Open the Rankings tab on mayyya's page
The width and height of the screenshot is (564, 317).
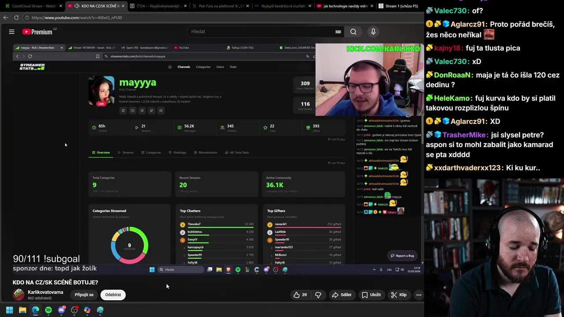click(x=178, y=152)
